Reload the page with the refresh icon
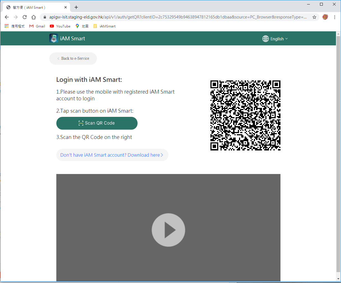Image resolution: width=341 pixels, height=283 pixels. tap(25, 17)
